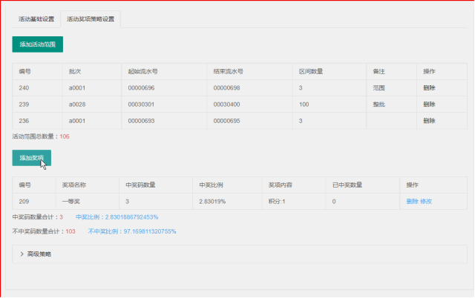This screenshot has height=298, width=475.
Task: Click the 区间数量 column header
Action: point(310,72)
